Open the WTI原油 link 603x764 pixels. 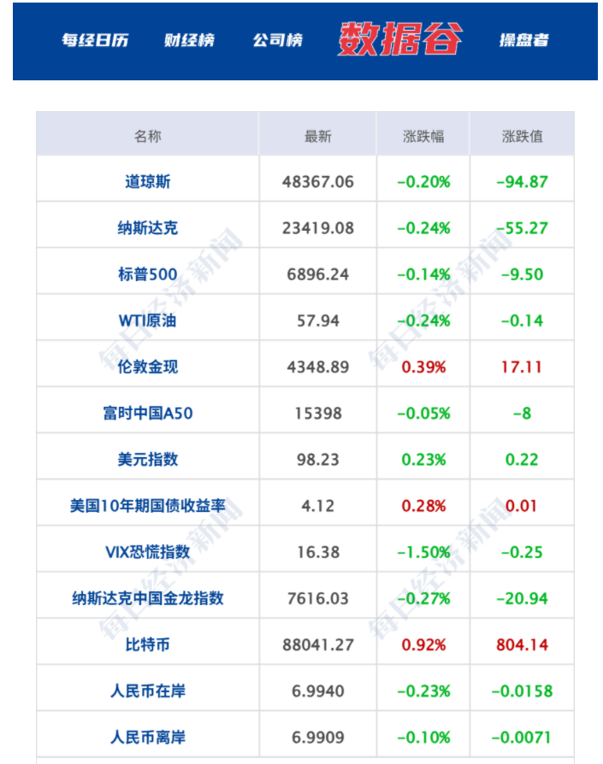(147, 320)
